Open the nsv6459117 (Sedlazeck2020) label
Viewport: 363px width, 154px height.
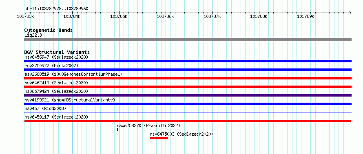click(56, 117)
